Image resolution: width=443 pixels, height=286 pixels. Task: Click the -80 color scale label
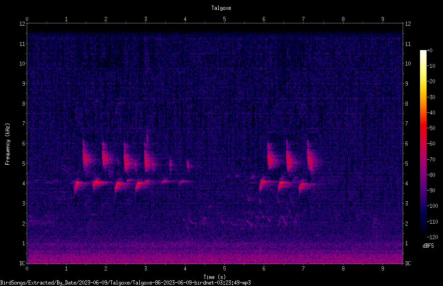(x=431, y=175)
